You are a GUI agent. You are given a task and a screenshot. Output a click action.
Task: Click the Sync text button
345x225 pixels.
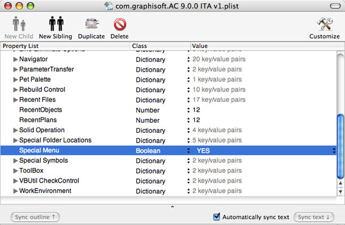point(314,217)
